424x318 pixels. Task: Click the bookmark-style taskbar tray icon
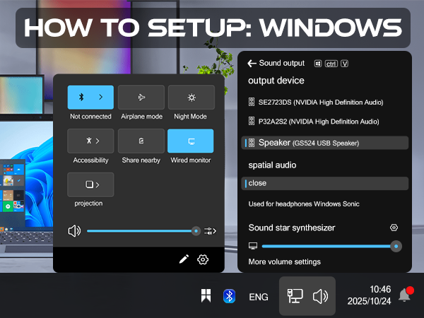click(x=206, y=295)
